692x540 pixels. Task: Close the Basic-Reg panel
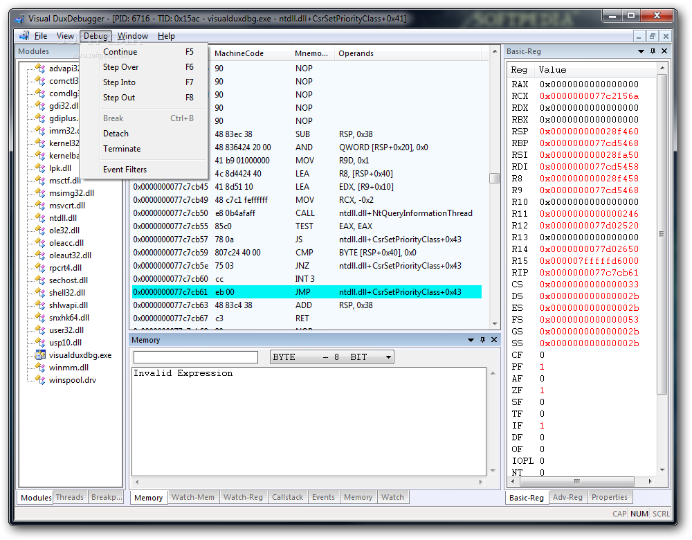(x=664, y=51)
